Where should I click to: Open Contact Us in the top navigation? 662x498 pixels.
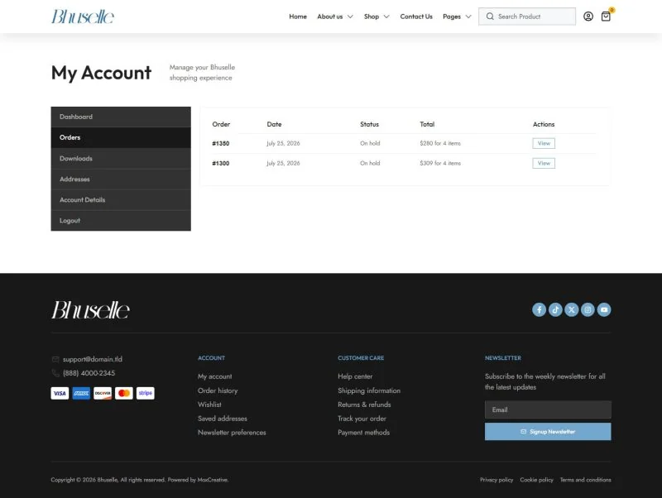pos(416,17)
